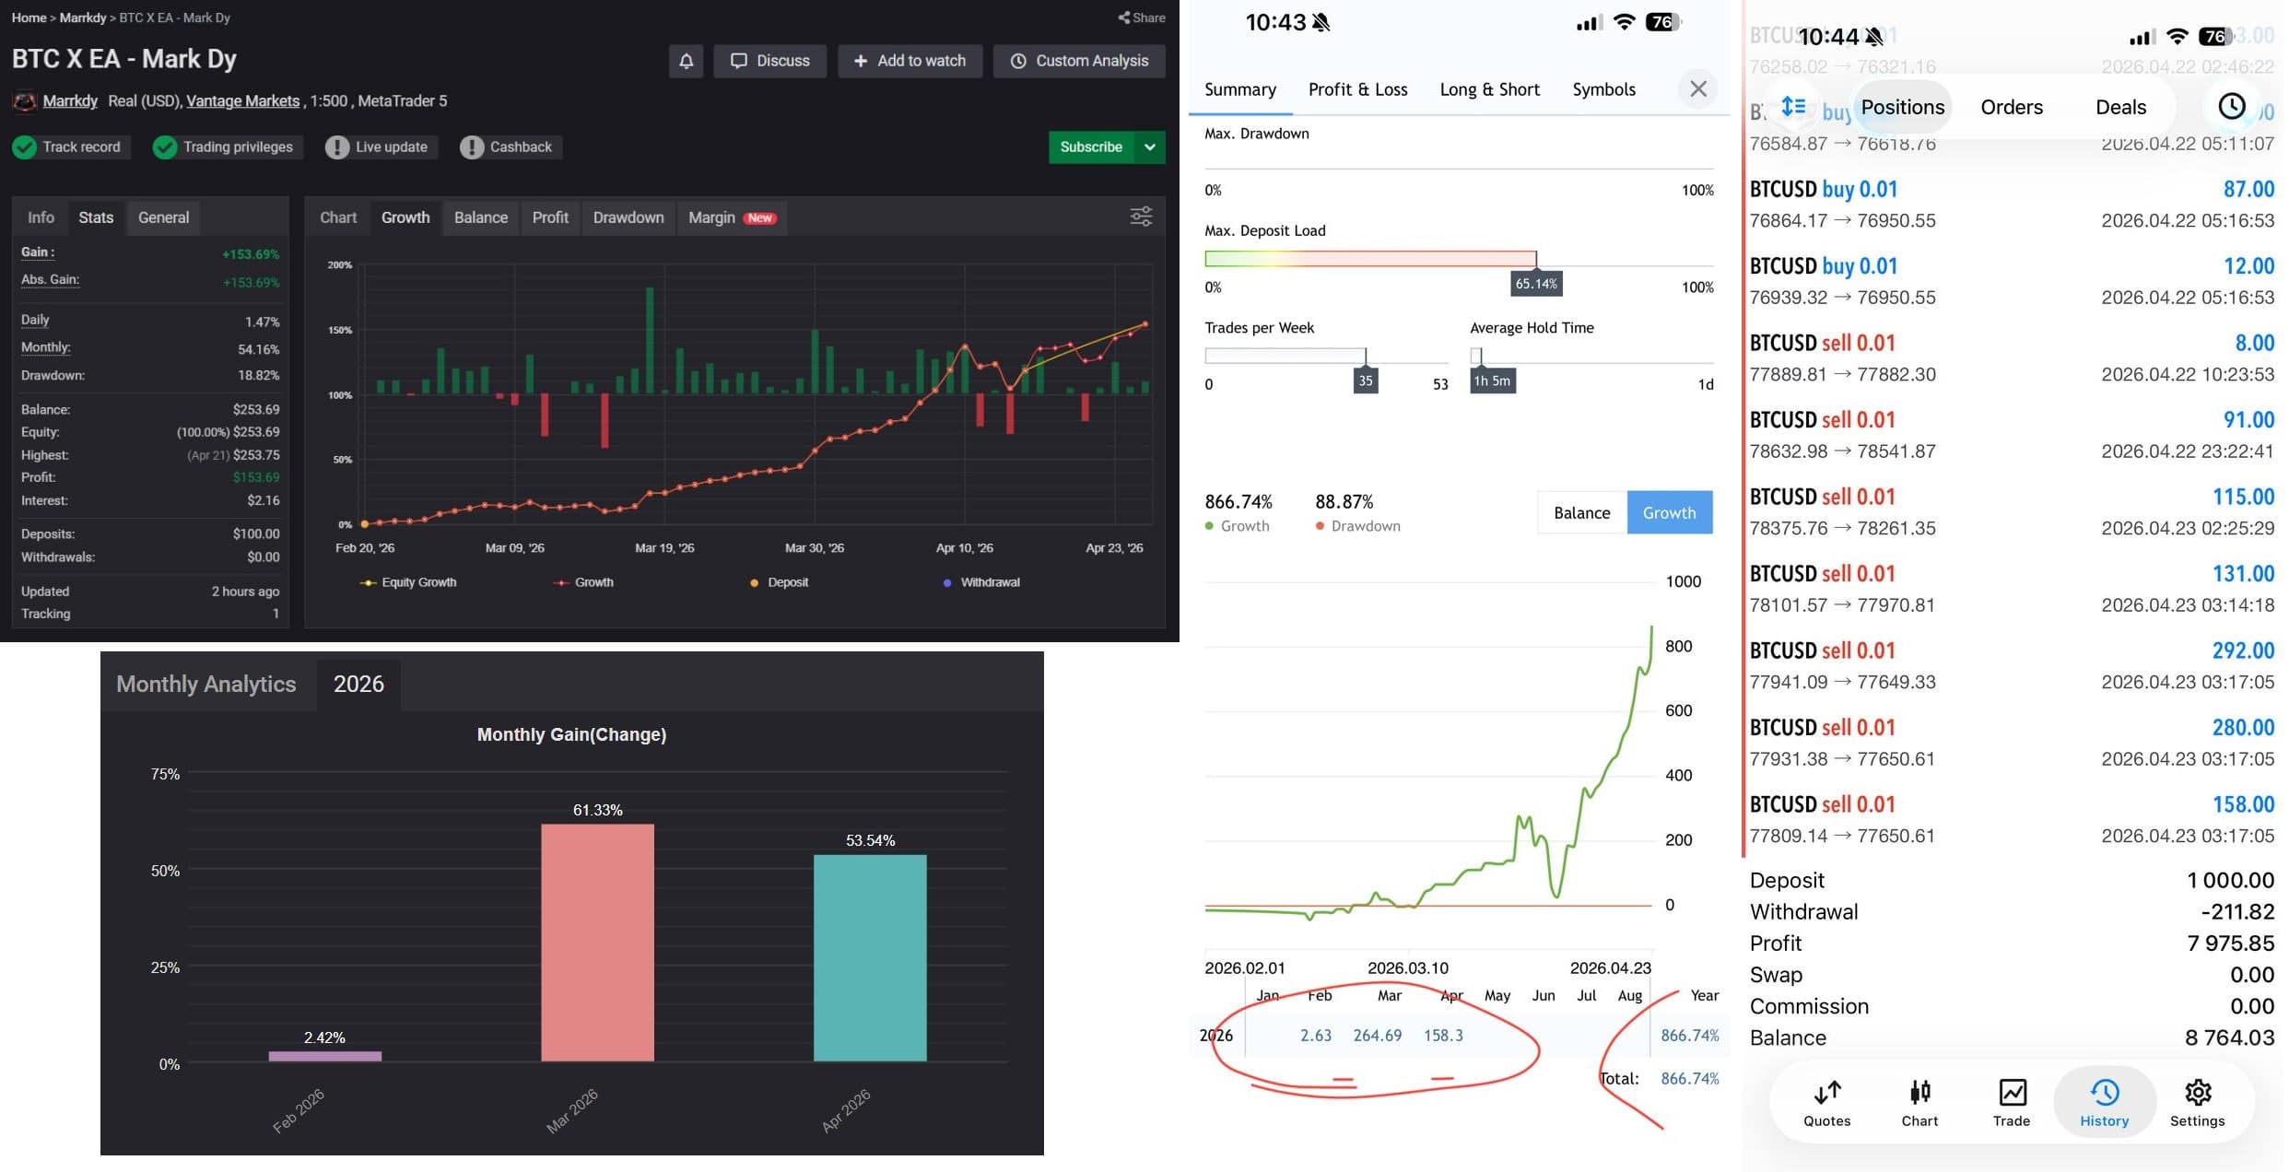The width and height of the screenshot is (2289, 1172).
Task: Click the bell notification icon
Action: coord(686,61)
